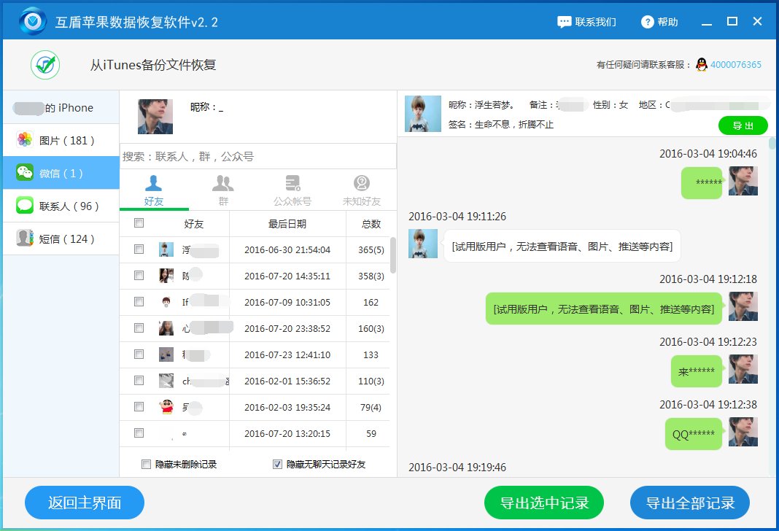Viewport: 779px width, 531px height.
Task: Click 导出全部记录 button
Action: point(689,503)
